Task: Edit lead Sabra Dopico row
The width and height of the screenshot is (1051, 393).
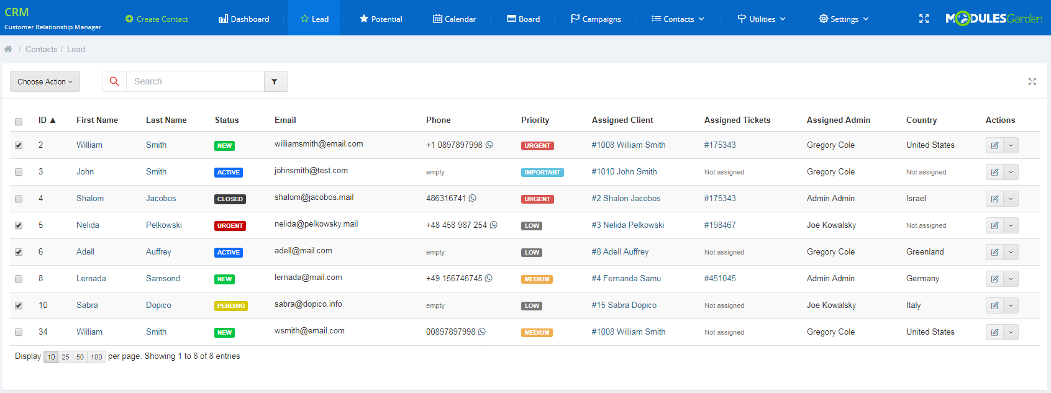Action: (994, 305)
